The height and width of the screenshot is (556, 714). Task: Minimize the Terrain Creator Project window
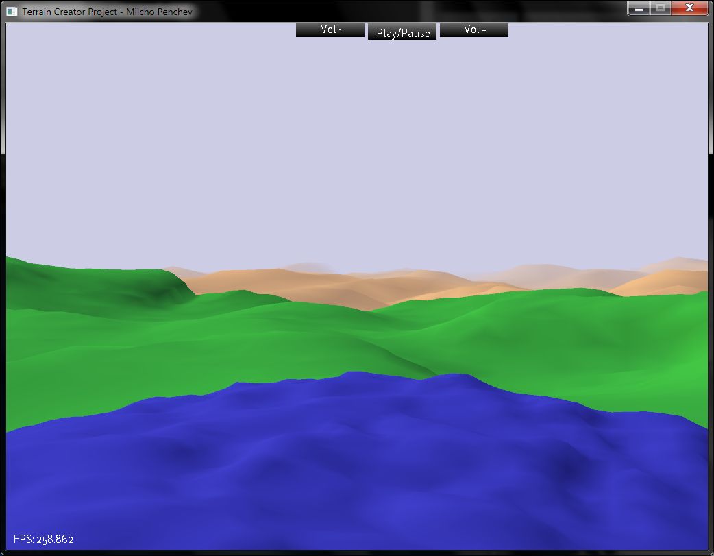639,8
